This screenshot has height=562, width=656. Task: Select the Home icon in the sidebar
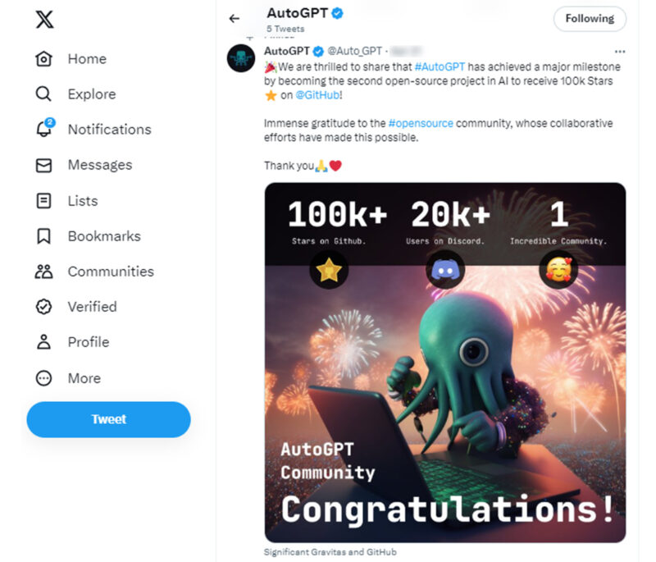(45, 58)
